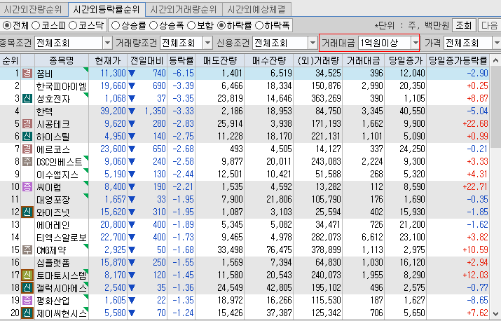
Task: Click the 한국피아이엠 stock name
Action: tap(62, 86)
